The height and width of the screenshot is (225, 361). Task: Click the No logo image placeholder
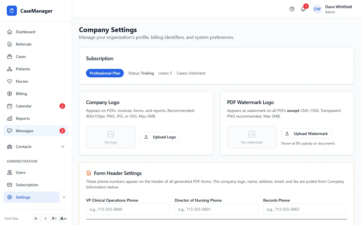(x=111, y=137)
